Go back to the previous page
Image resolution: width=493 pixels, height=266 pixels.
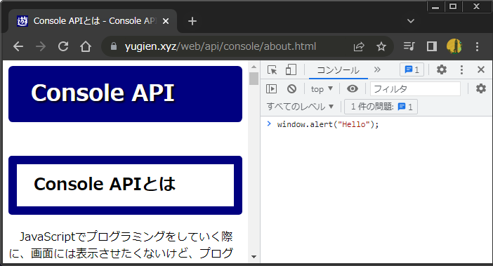[x=18, y=46]
